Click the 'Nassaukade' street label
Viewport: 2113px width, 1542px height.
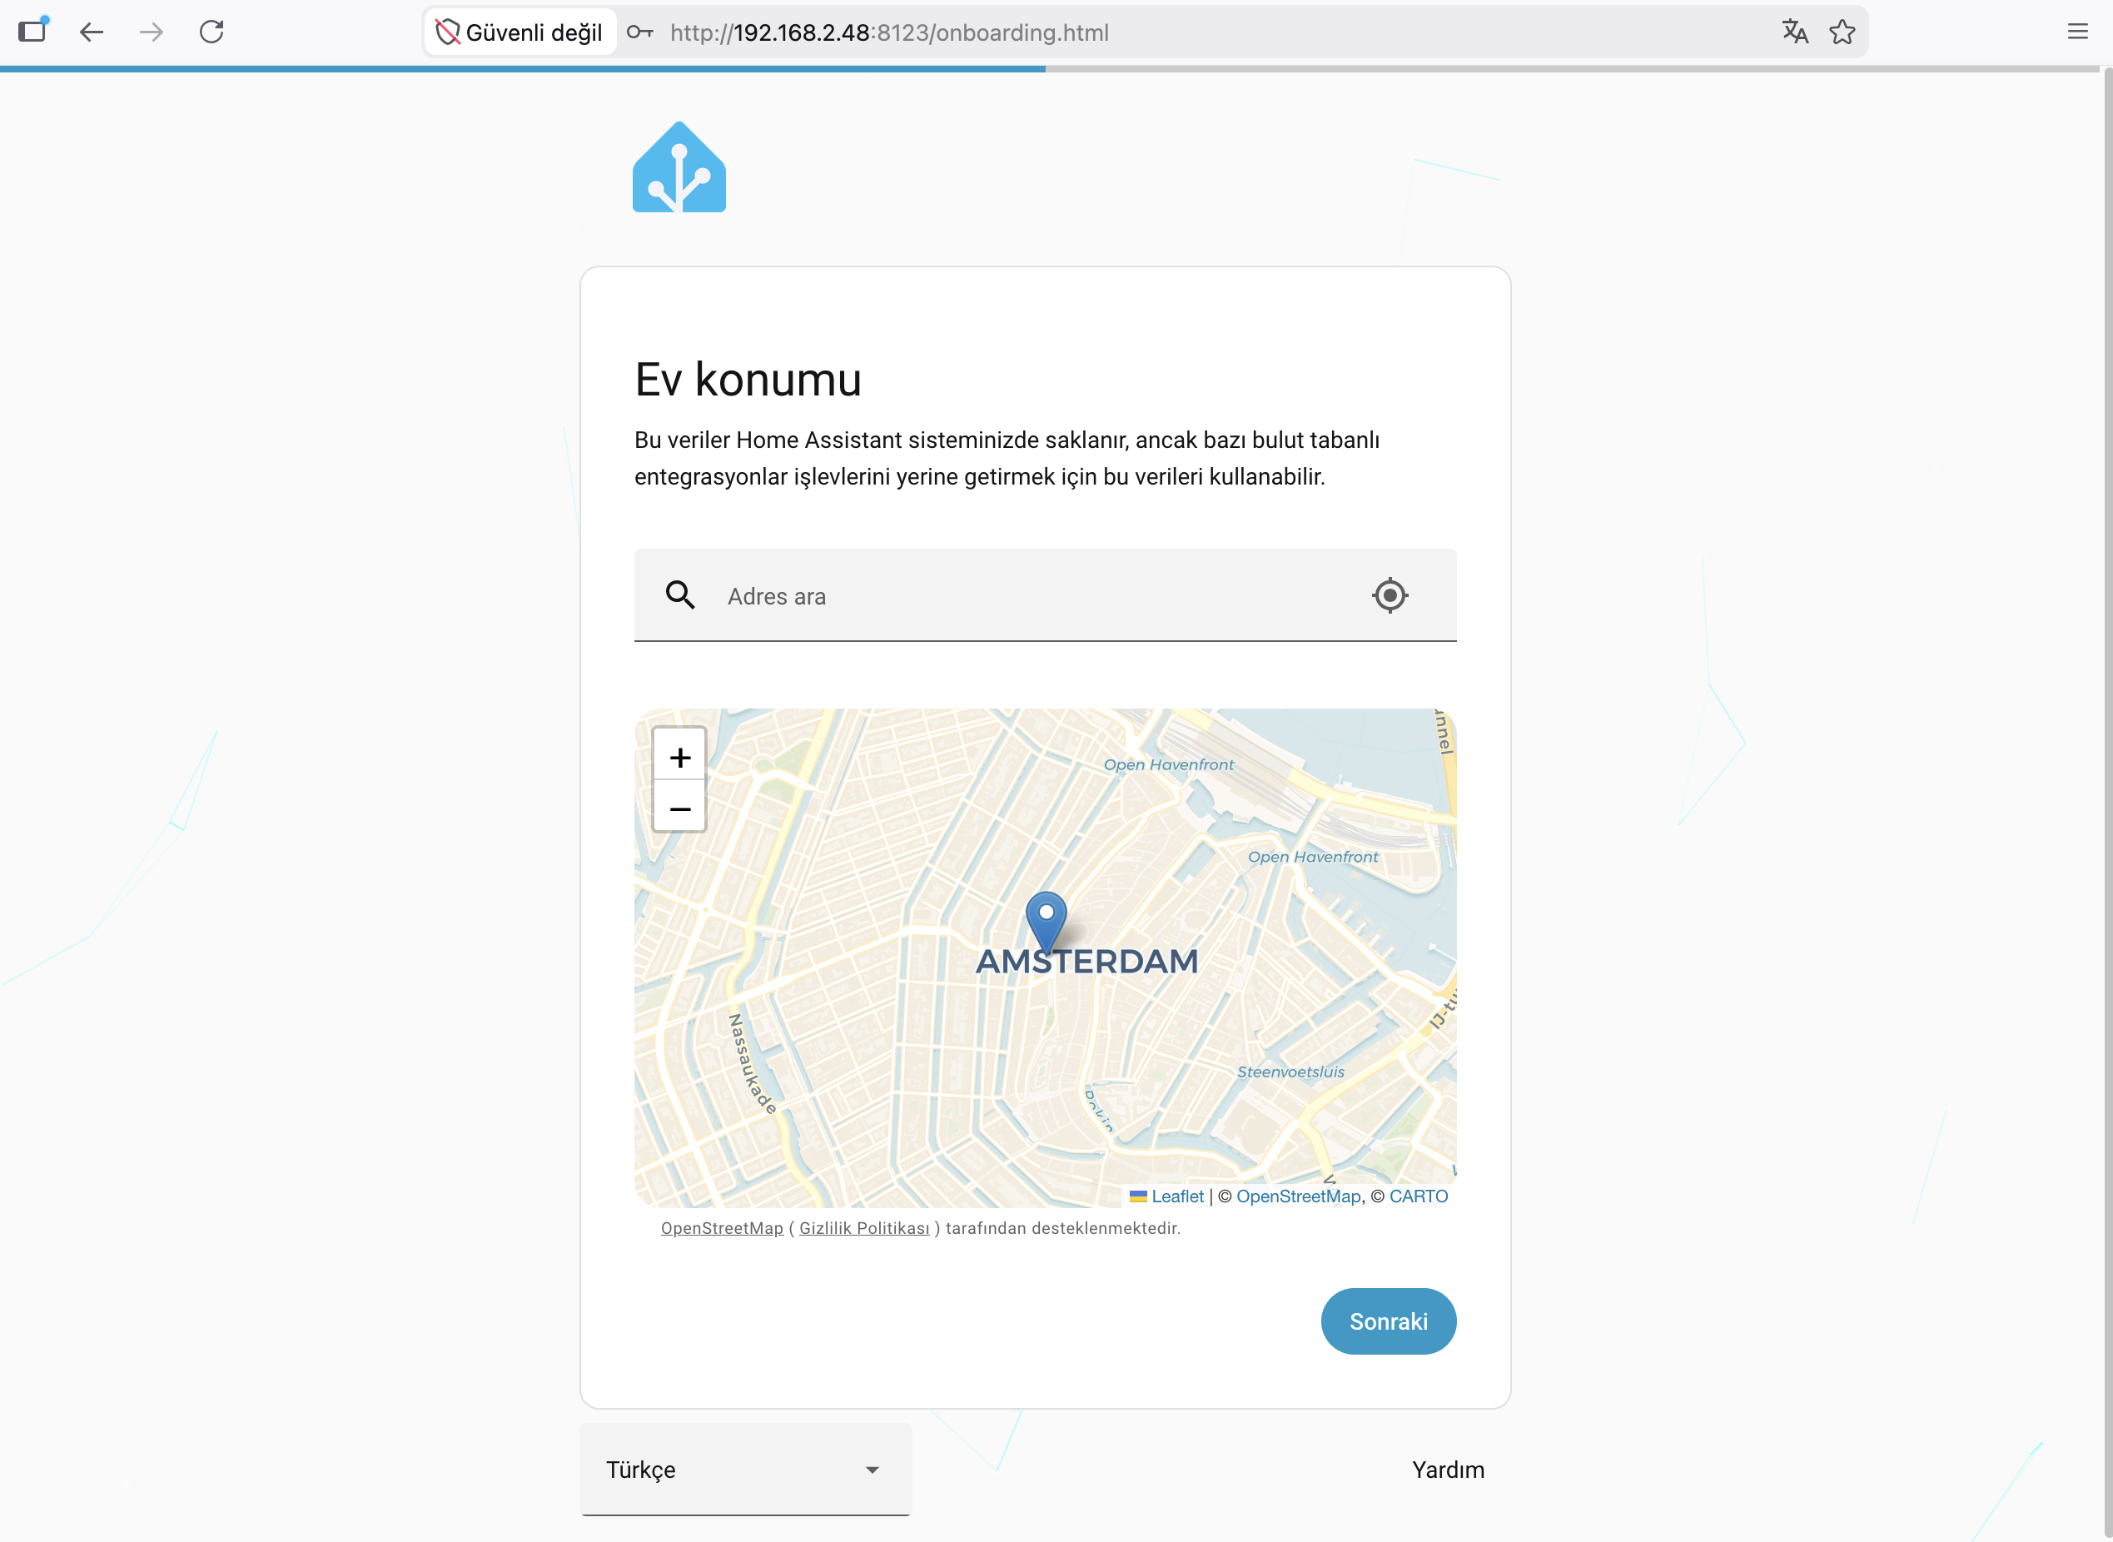pyautogui.click(x=753, y=1064)
